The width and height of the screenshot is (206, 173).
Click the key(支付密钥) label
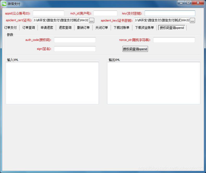coord(132,13)
